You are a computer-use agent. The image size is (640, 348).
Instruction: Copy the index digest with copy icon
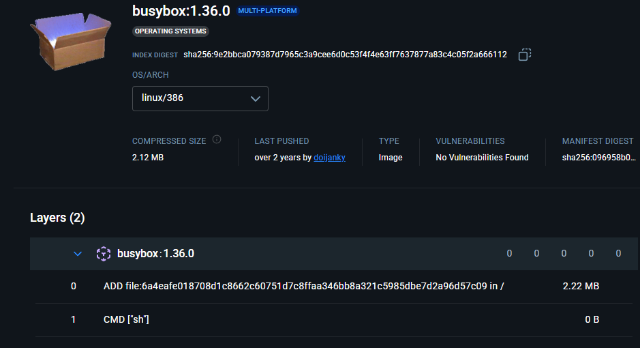pos(525,55)
